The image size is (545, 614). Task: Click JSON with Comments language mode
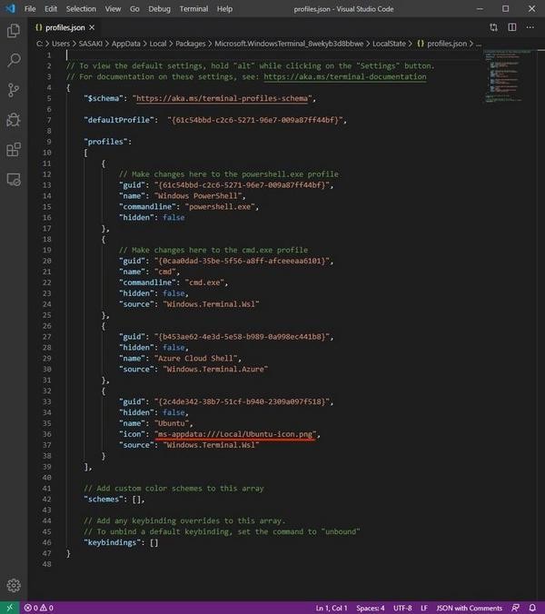tap(469, 608)
